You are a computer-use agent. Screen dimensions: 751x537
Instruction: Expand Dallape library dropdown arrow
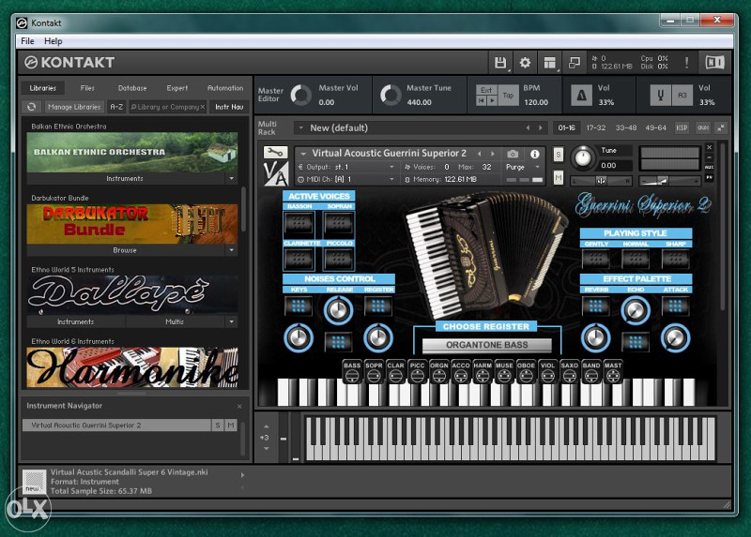coord(232,321)
